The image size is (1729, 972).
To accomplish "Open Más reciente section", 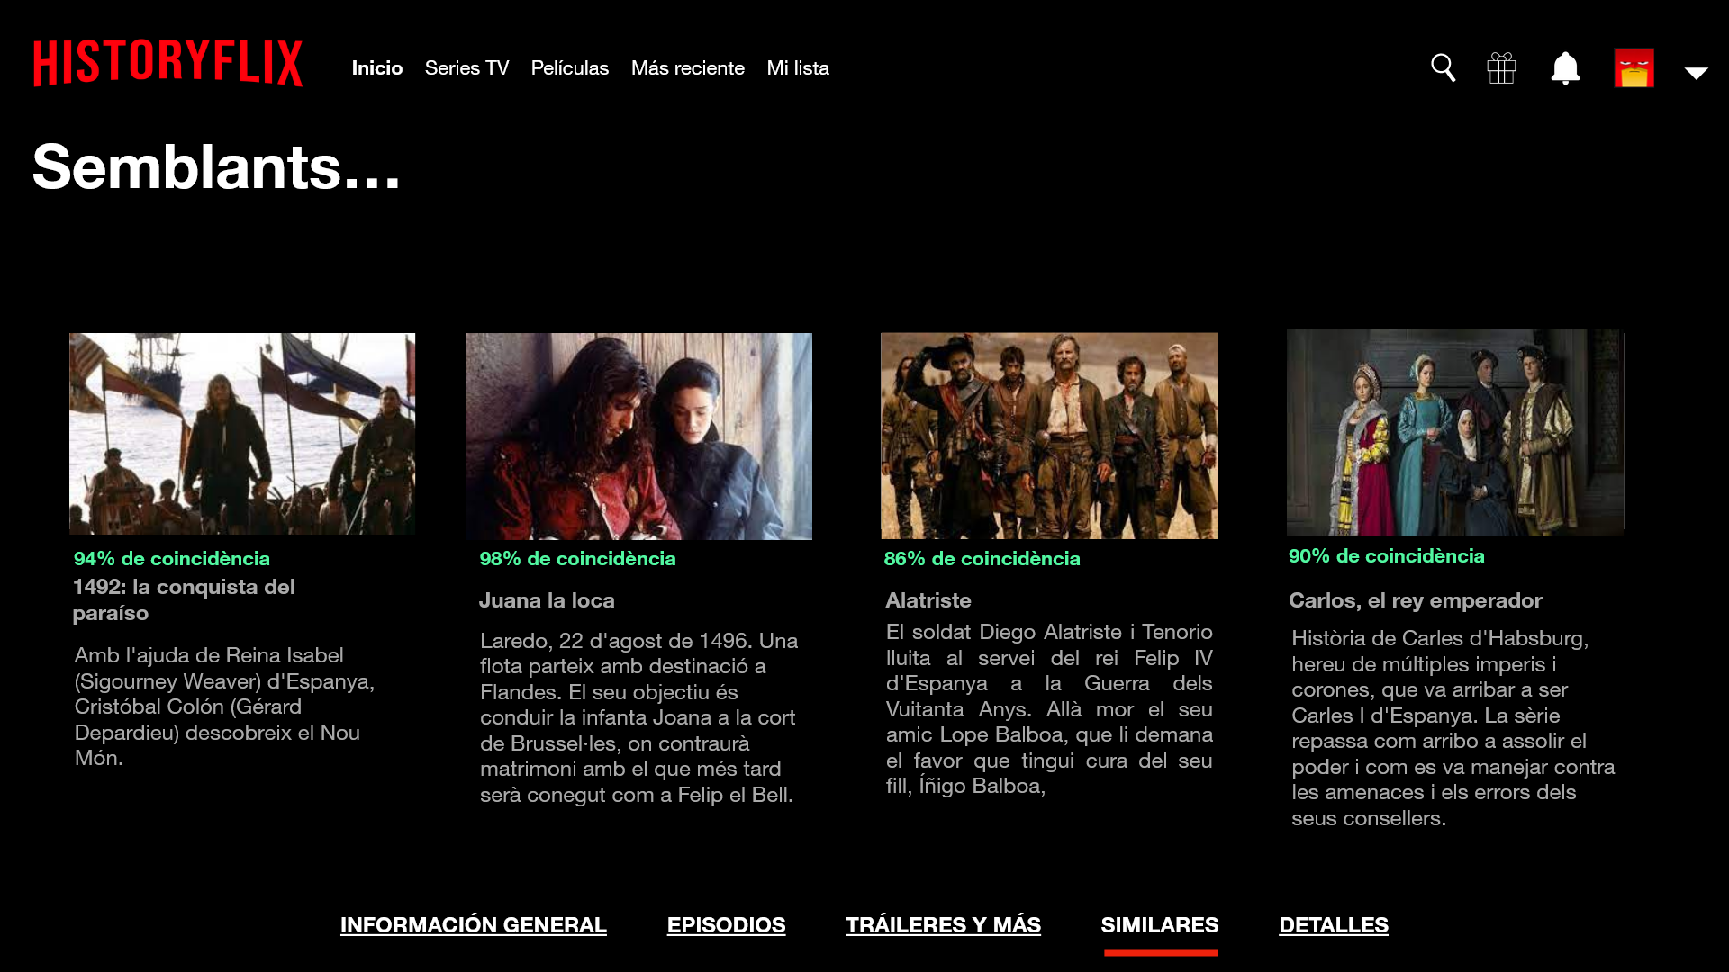I will click(x=687, y=68).
